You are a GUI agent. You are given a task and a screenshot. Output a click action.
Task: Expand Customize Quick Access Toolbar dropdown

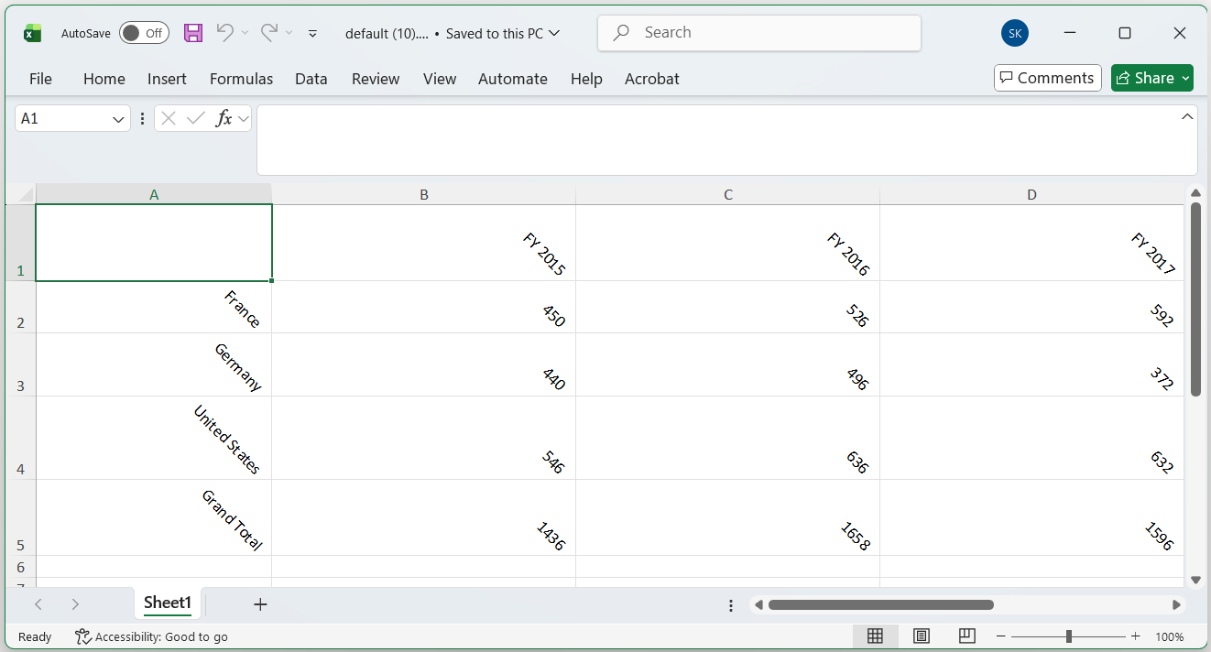[x=312, y=33]
